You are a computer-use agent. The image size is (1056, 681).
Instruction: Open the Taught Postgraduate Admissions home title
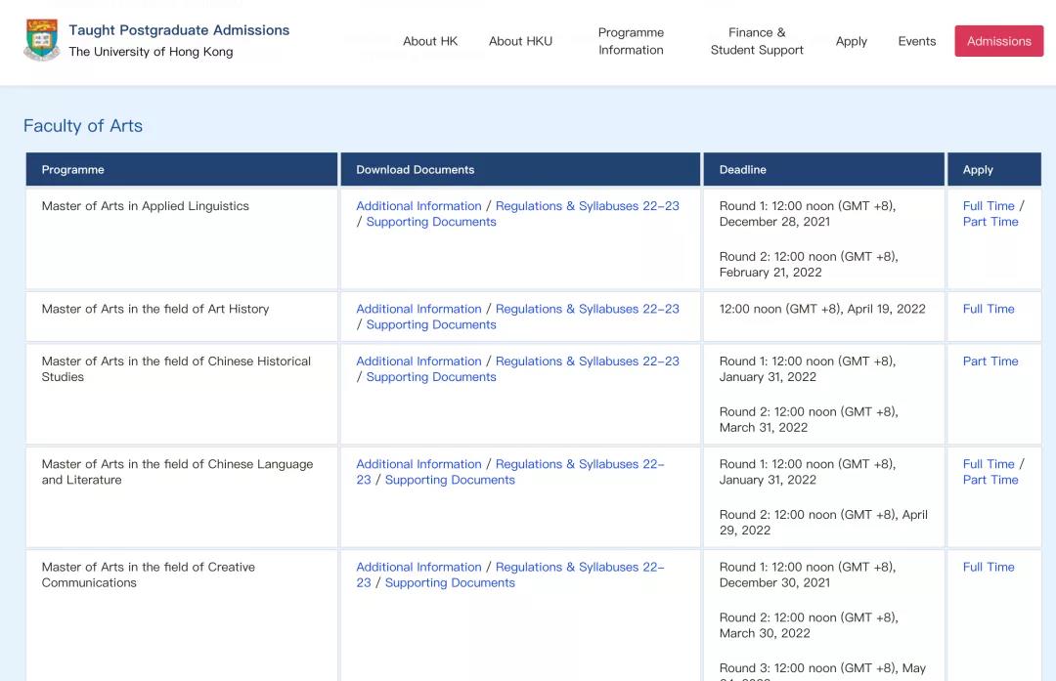pyautogui.click(x=179, y=30)
